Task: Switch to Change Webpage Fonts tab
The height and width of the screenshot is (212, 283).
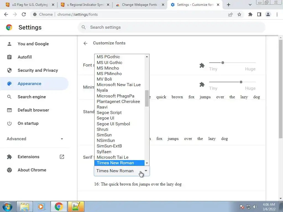Action: pos(140,5)
